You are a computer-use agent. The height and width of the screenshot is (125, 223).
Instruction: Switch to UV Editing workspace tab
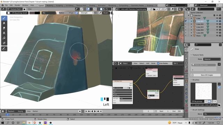[70, 6]
